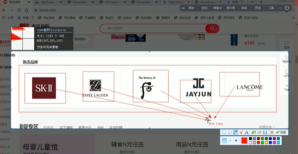Click the Kaola search input field
The image size is (298, 154).
(153, 29)
